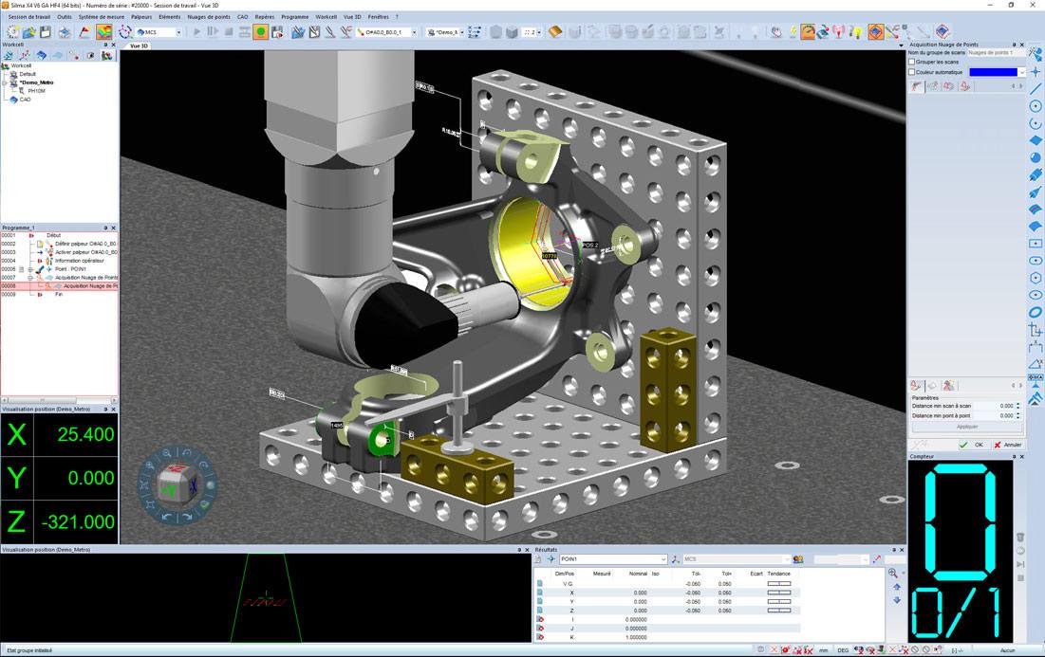
Task: Click the zoom magnifier icon in Résultats panel
Action: point(893,574)
